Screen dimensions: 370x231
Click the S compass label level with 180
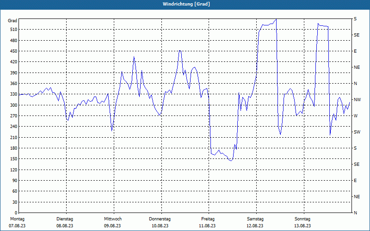coord(355,148)
